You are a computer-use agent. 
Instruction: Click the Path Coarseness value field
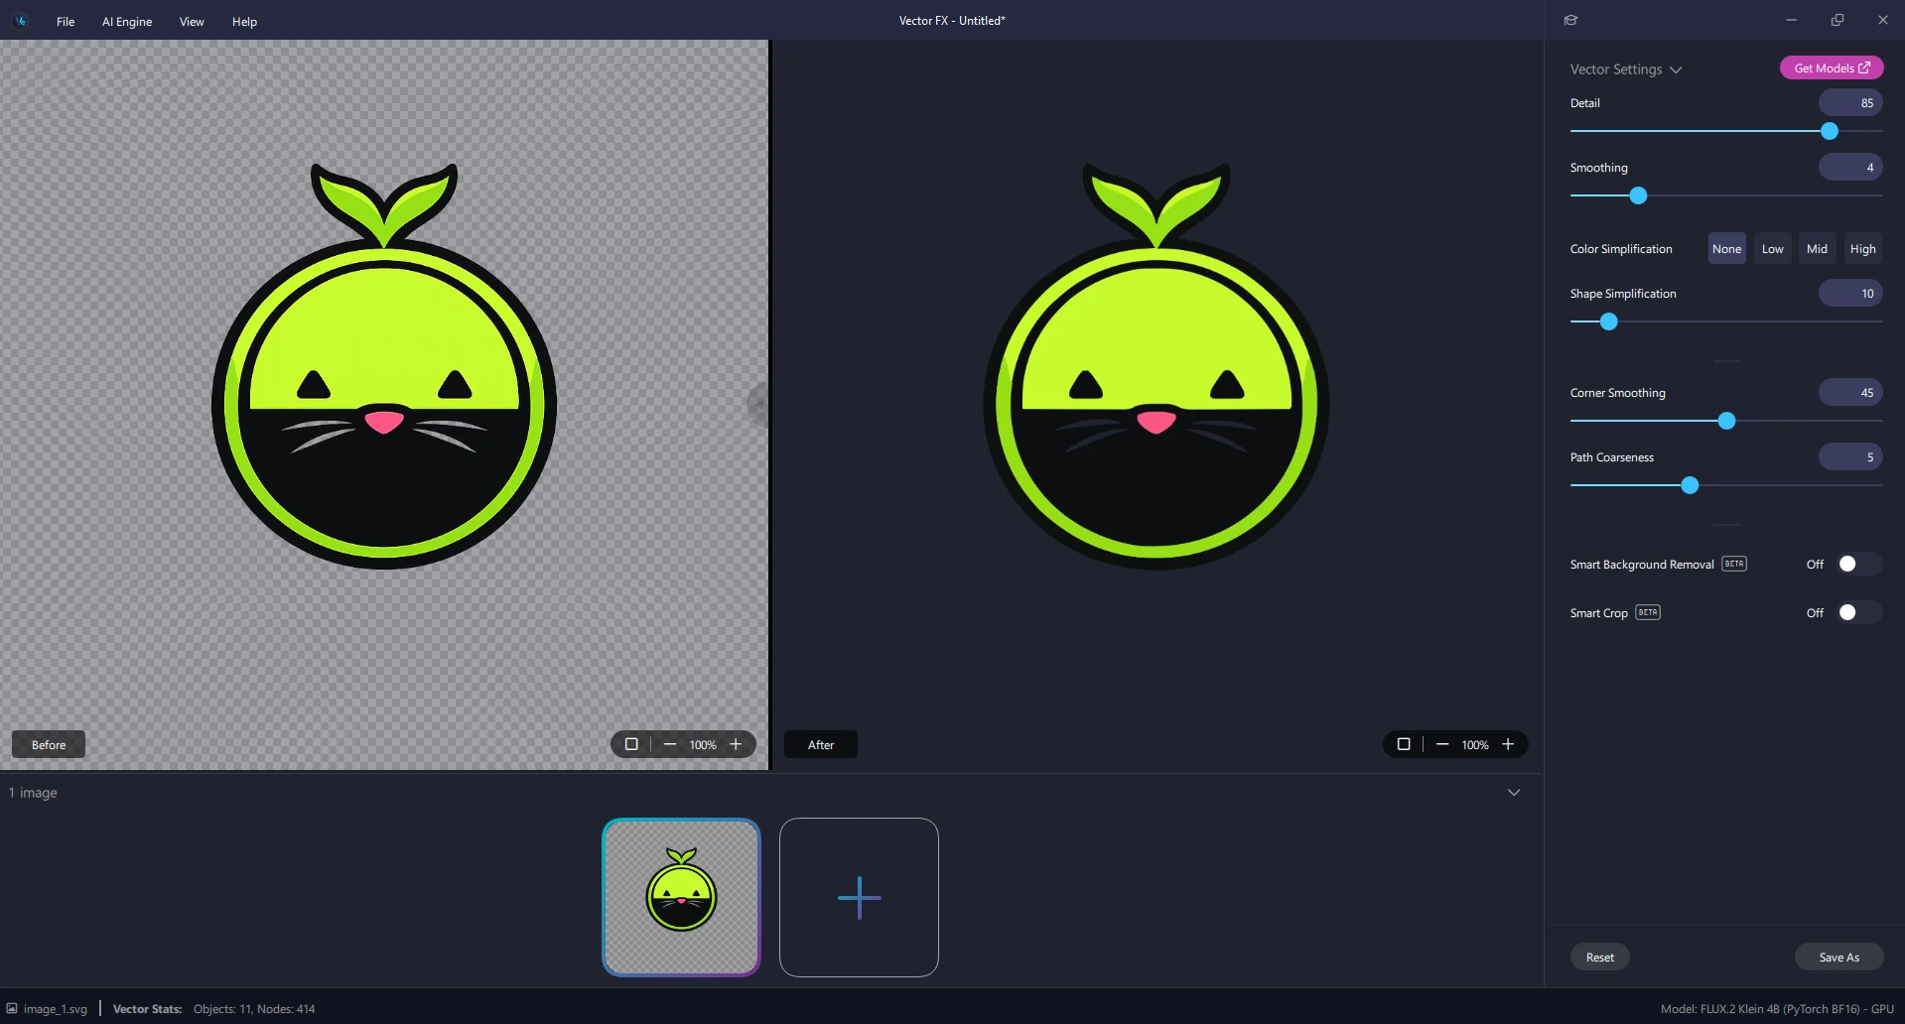click(1850, 457)
